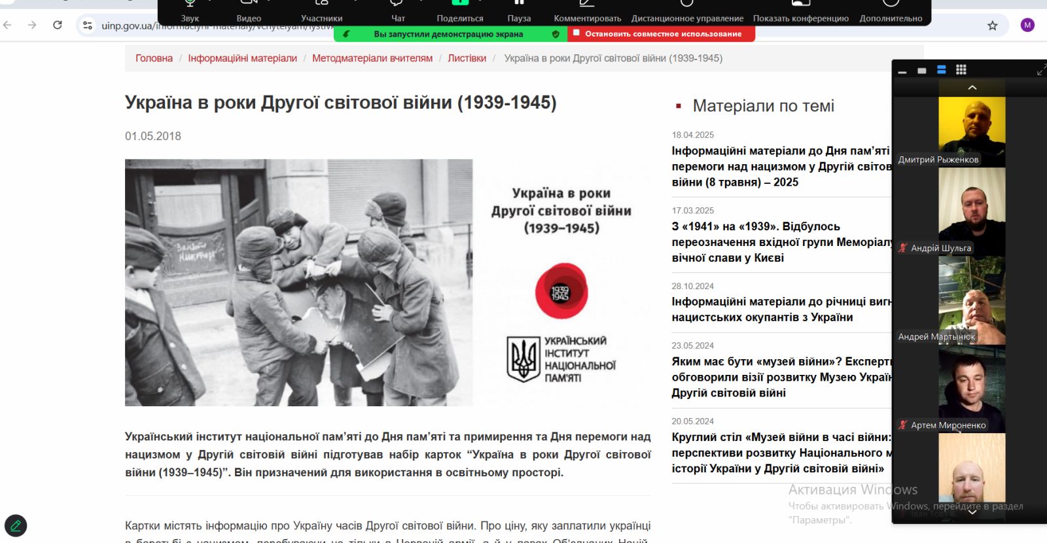Click muted mic icon beside Артем Мироненко
The width and height of the screenshot is (1047, 543).
coord(903,425)
